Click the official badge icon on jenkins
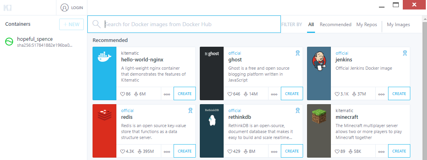The width and height of the screenshot is (427, 160). pyautogui.click(x=405, y=53)
